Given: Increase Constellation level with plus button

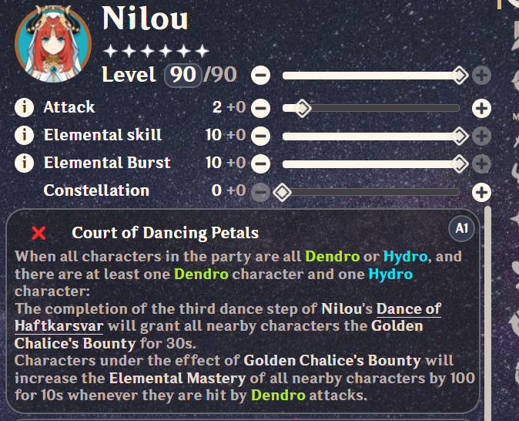Looking at the screenshot, I should [481, 191].
